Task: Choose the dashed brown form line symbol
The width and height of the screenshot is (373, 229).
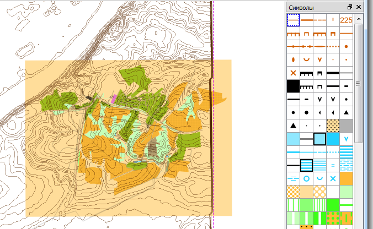Action: 319,20
